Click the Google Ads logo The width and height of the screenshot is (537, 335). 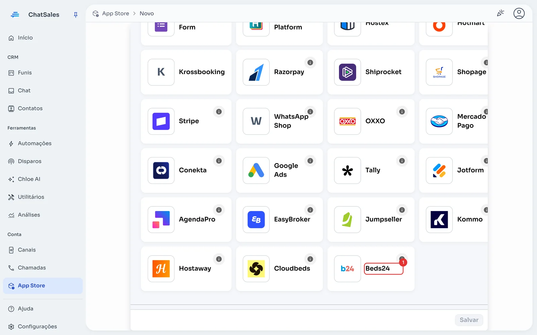click(256, 171)
